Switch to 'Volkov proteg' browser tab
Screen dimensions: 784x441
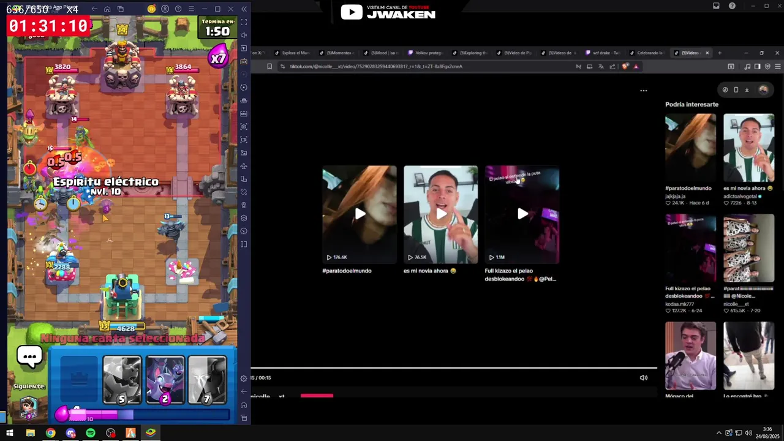pos(426,53)
